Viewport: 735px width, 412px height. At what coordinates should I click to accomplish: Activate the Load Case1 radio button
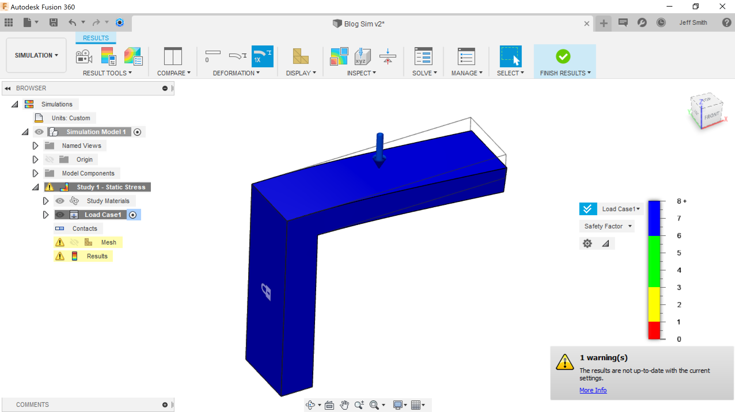[133, 215]
